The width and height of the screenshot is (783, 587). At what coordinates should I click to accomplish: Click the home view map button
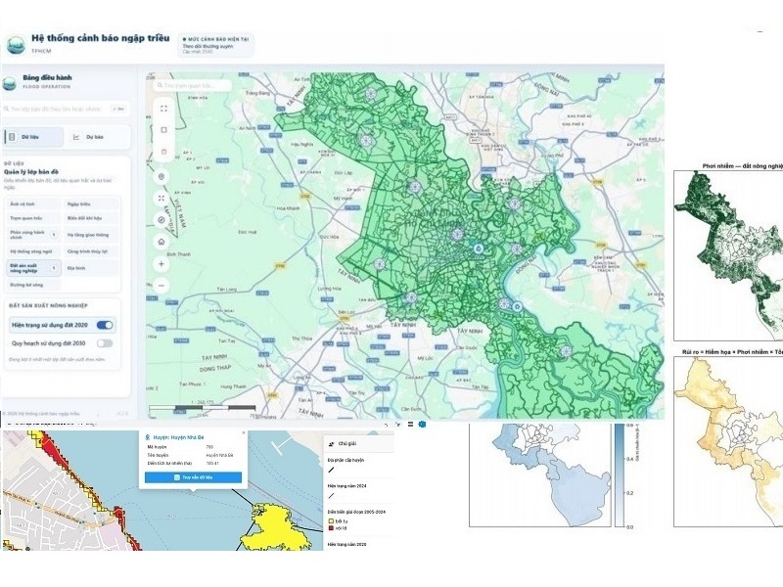point(161,242)
